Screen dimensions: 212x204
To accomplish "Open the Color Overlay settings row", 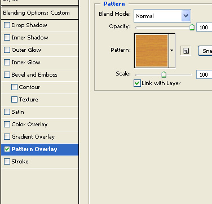I will pyautogui.click(x=39, y=125).
